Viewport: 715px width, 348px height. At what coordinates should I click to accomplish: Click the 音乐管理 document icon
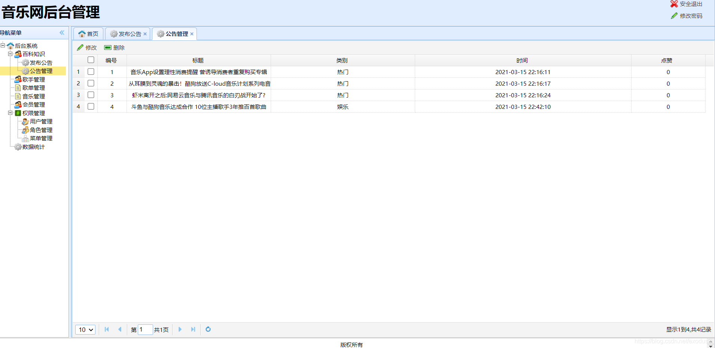tap(18, 96)
